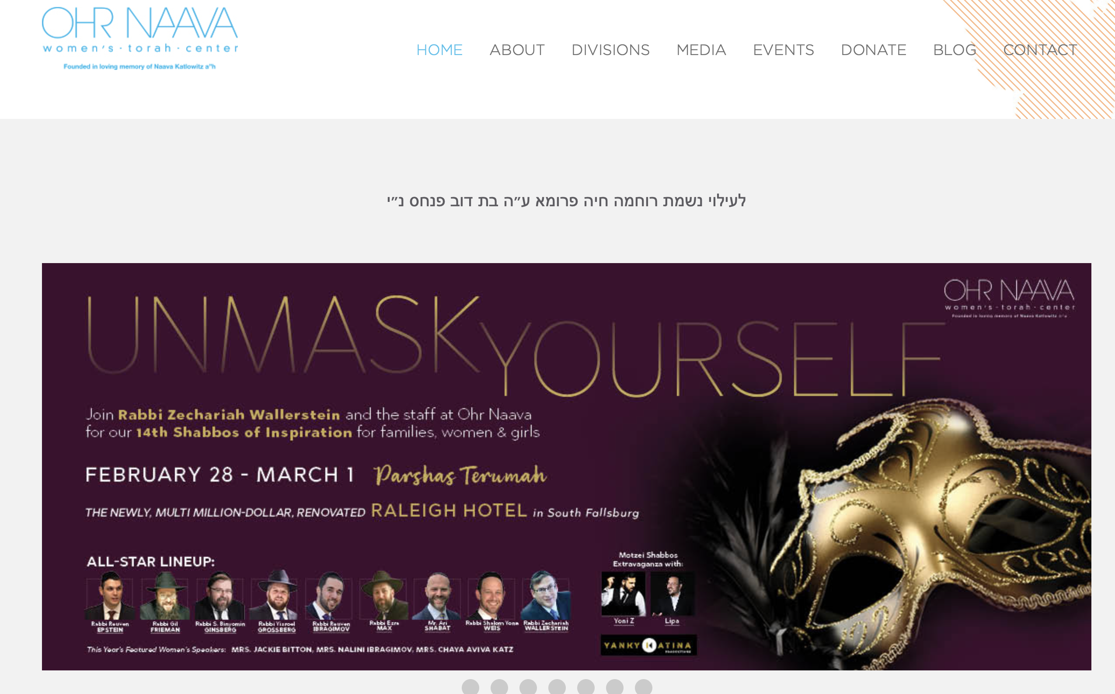The image size is (1115, 694).
Task: Visit the DONATE page
Action: [x=873, y=49]
